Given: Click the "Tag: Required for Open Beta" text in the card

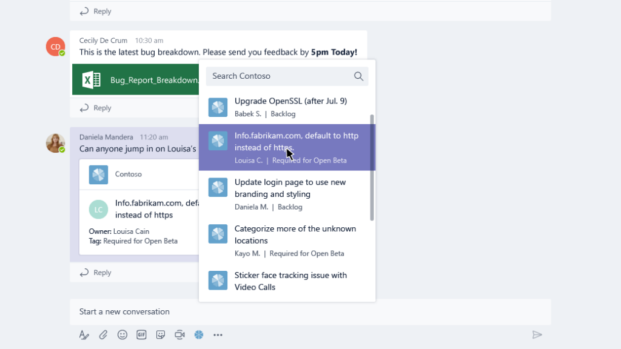Looking at the screenshot, I should tap(133, 241).
